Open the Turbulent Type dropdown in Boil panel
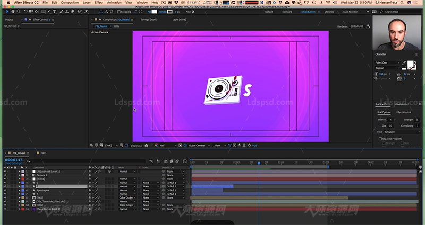 point(402,132)
